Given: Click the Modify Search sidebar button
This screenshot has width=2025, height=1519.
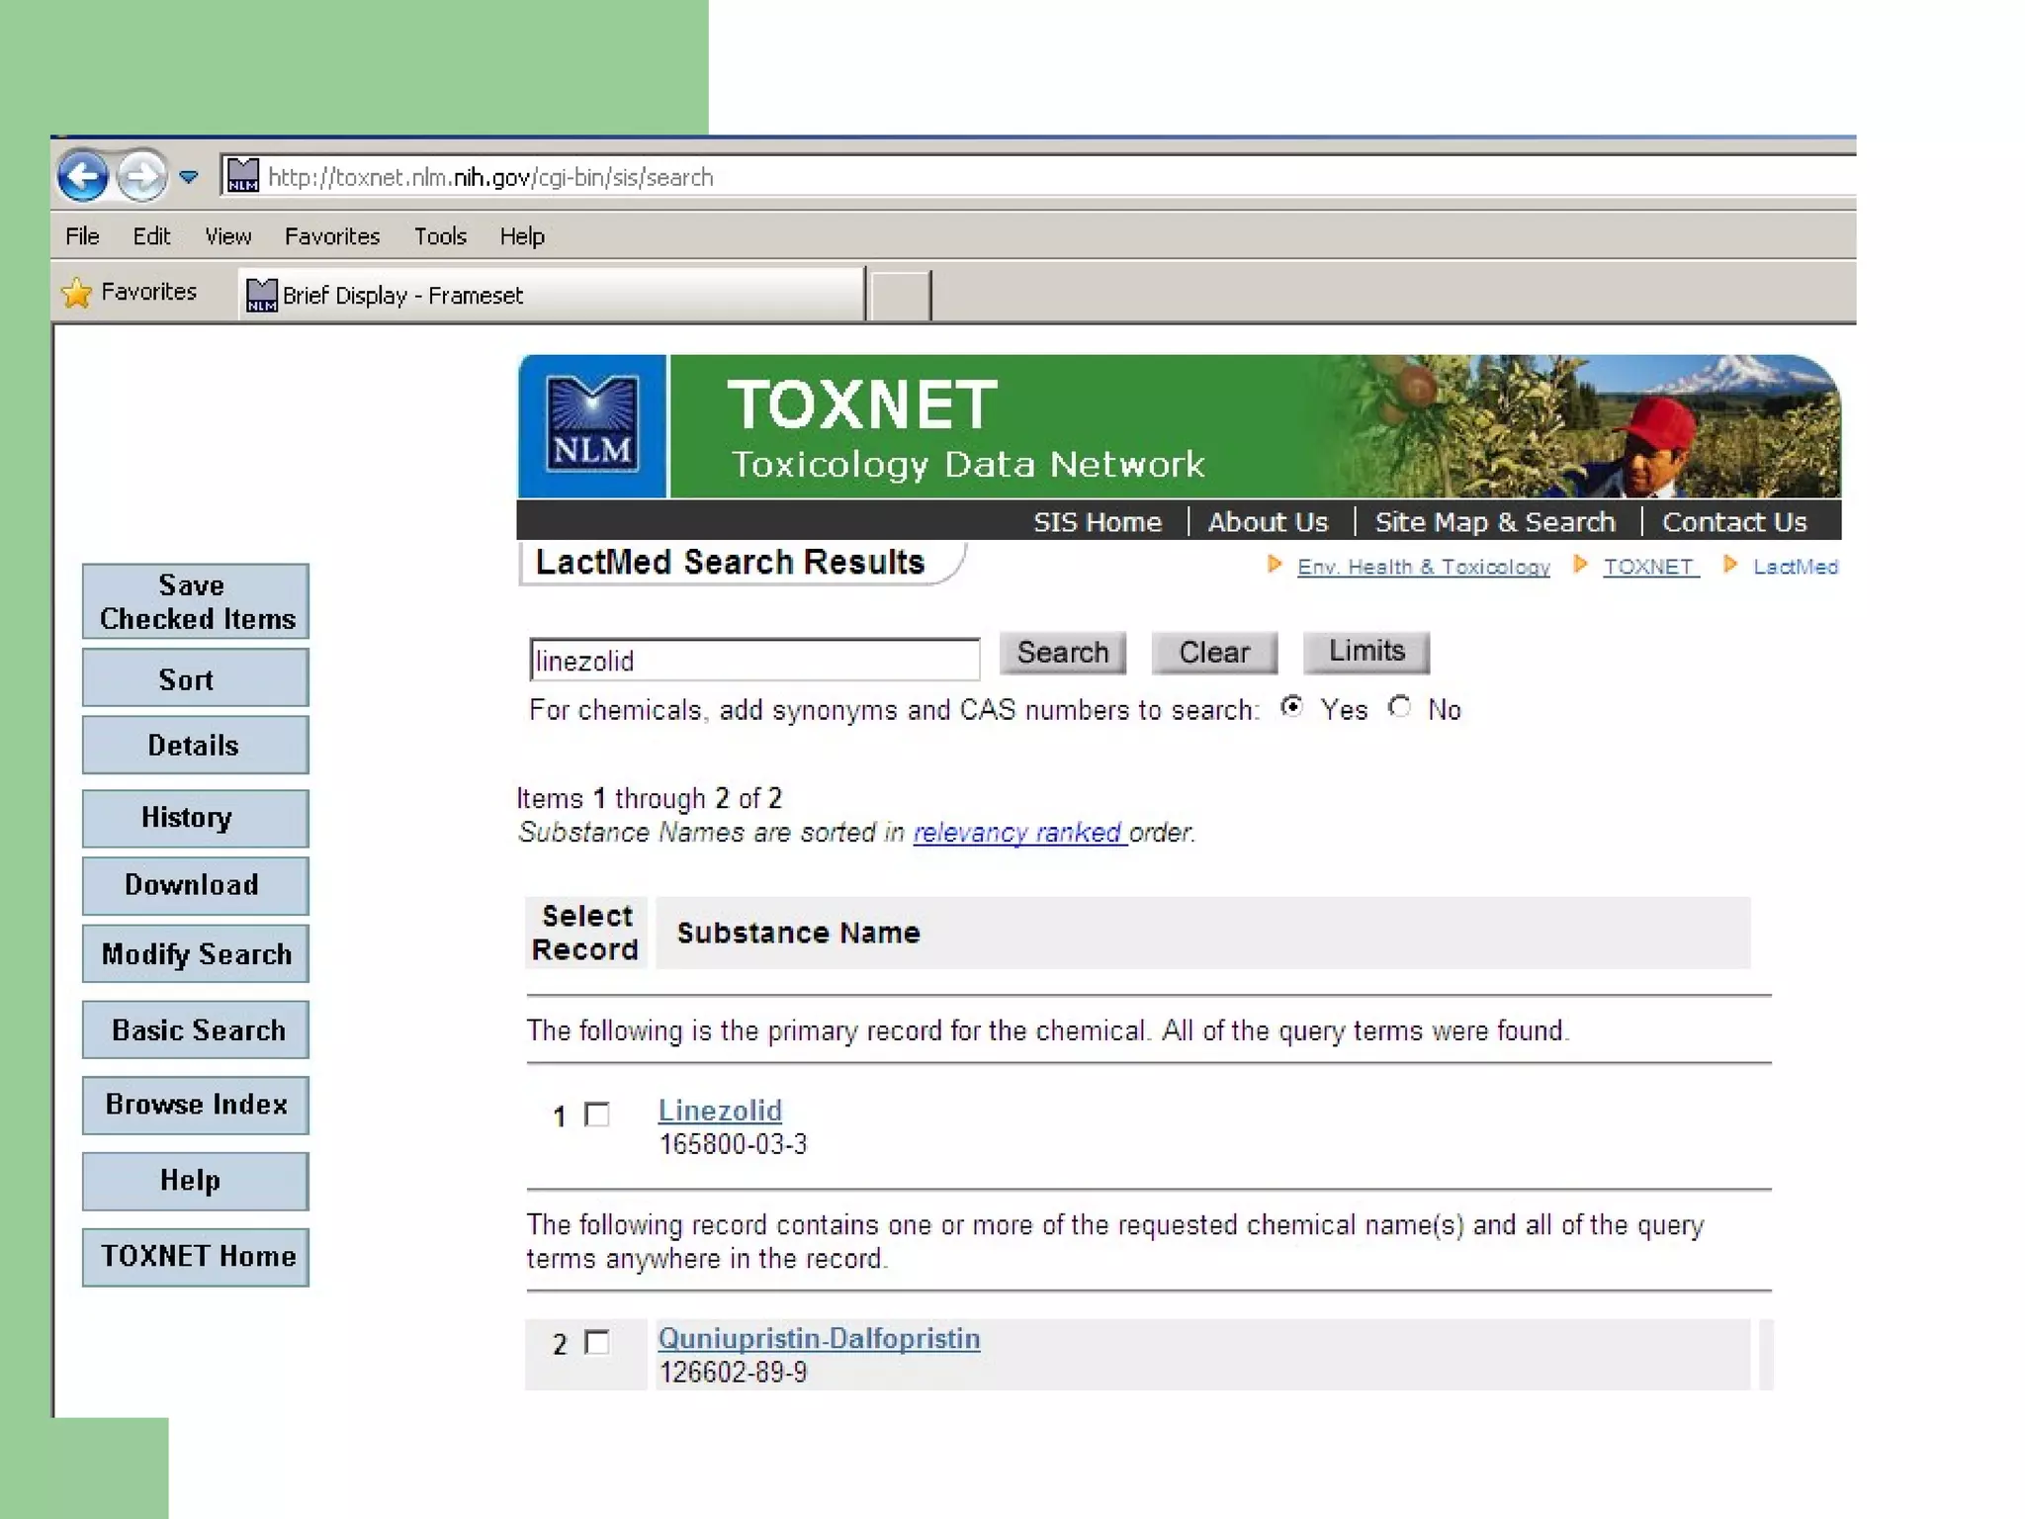Looking at the screenshot, I should (196, 953).
